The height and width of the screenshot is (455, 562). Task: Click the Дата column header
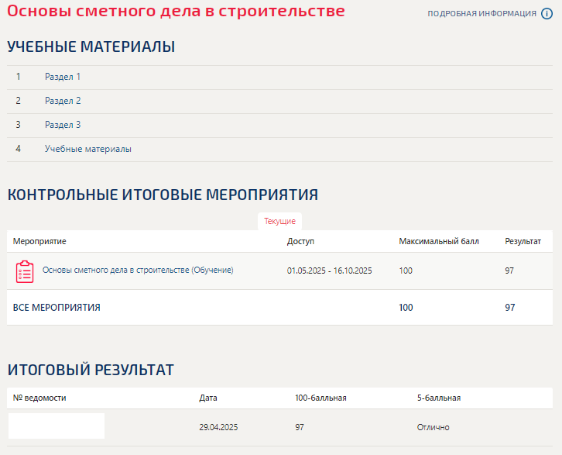(208, 398)
